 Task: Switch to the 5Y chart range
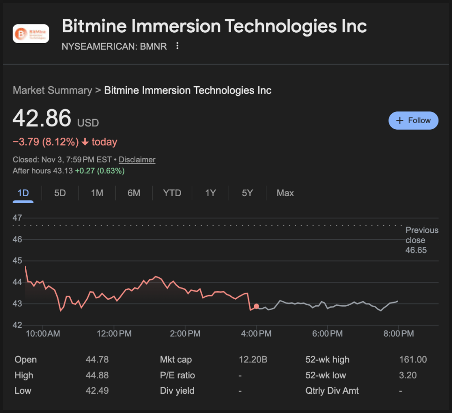[x=247, y=193]
